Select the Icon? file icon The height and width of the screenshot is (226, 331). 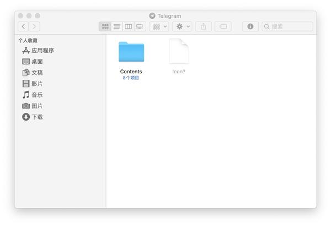pyautogui.click(x=179, y=51)
